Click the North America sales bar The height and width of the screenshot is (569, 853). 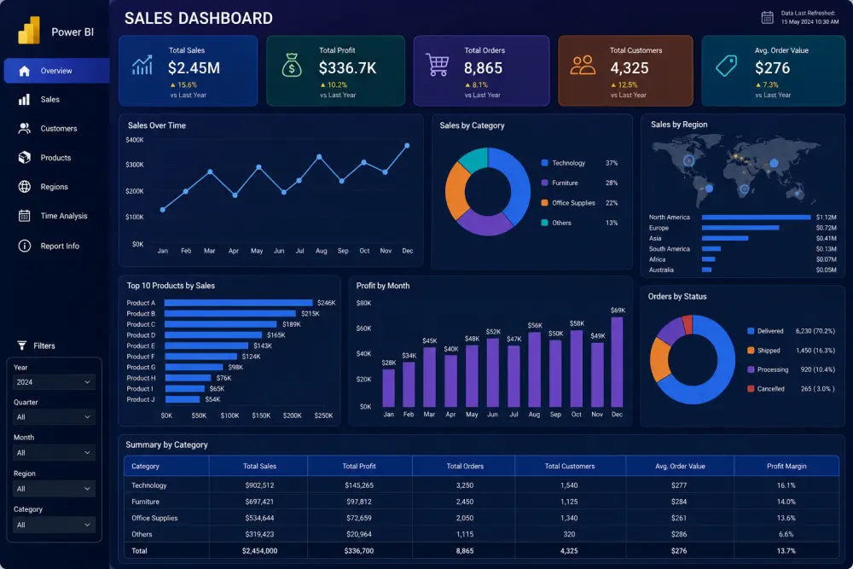(x=756, y=217)
